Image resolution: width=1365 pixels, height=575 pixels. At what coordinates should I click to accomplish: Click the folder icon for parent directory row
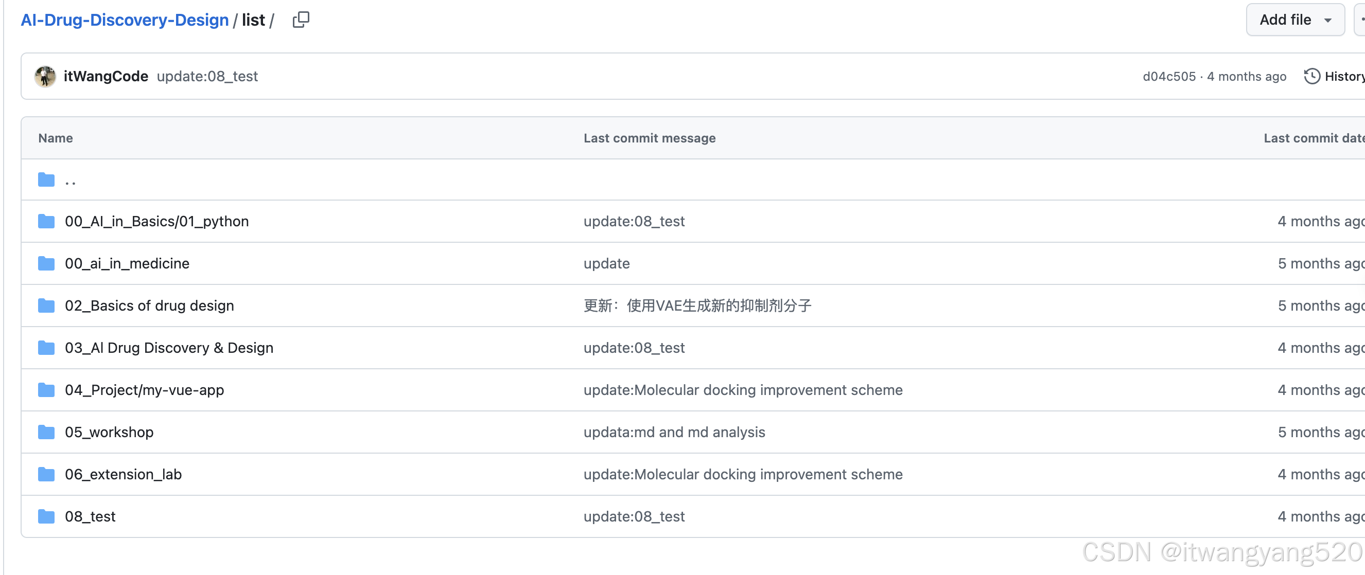(46, 179)
